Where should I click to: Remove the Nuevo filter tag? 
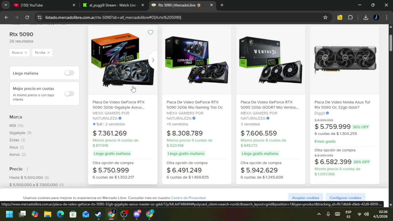(25, 52)
